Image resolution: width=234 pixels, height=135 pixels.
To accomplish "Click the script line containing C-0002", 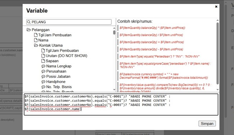I will point(97,101).
